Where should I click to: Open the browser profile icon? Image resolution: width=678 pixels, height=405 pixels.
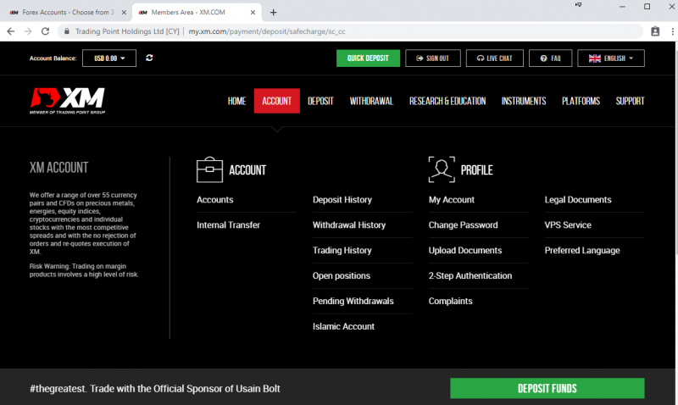(655, 31)
